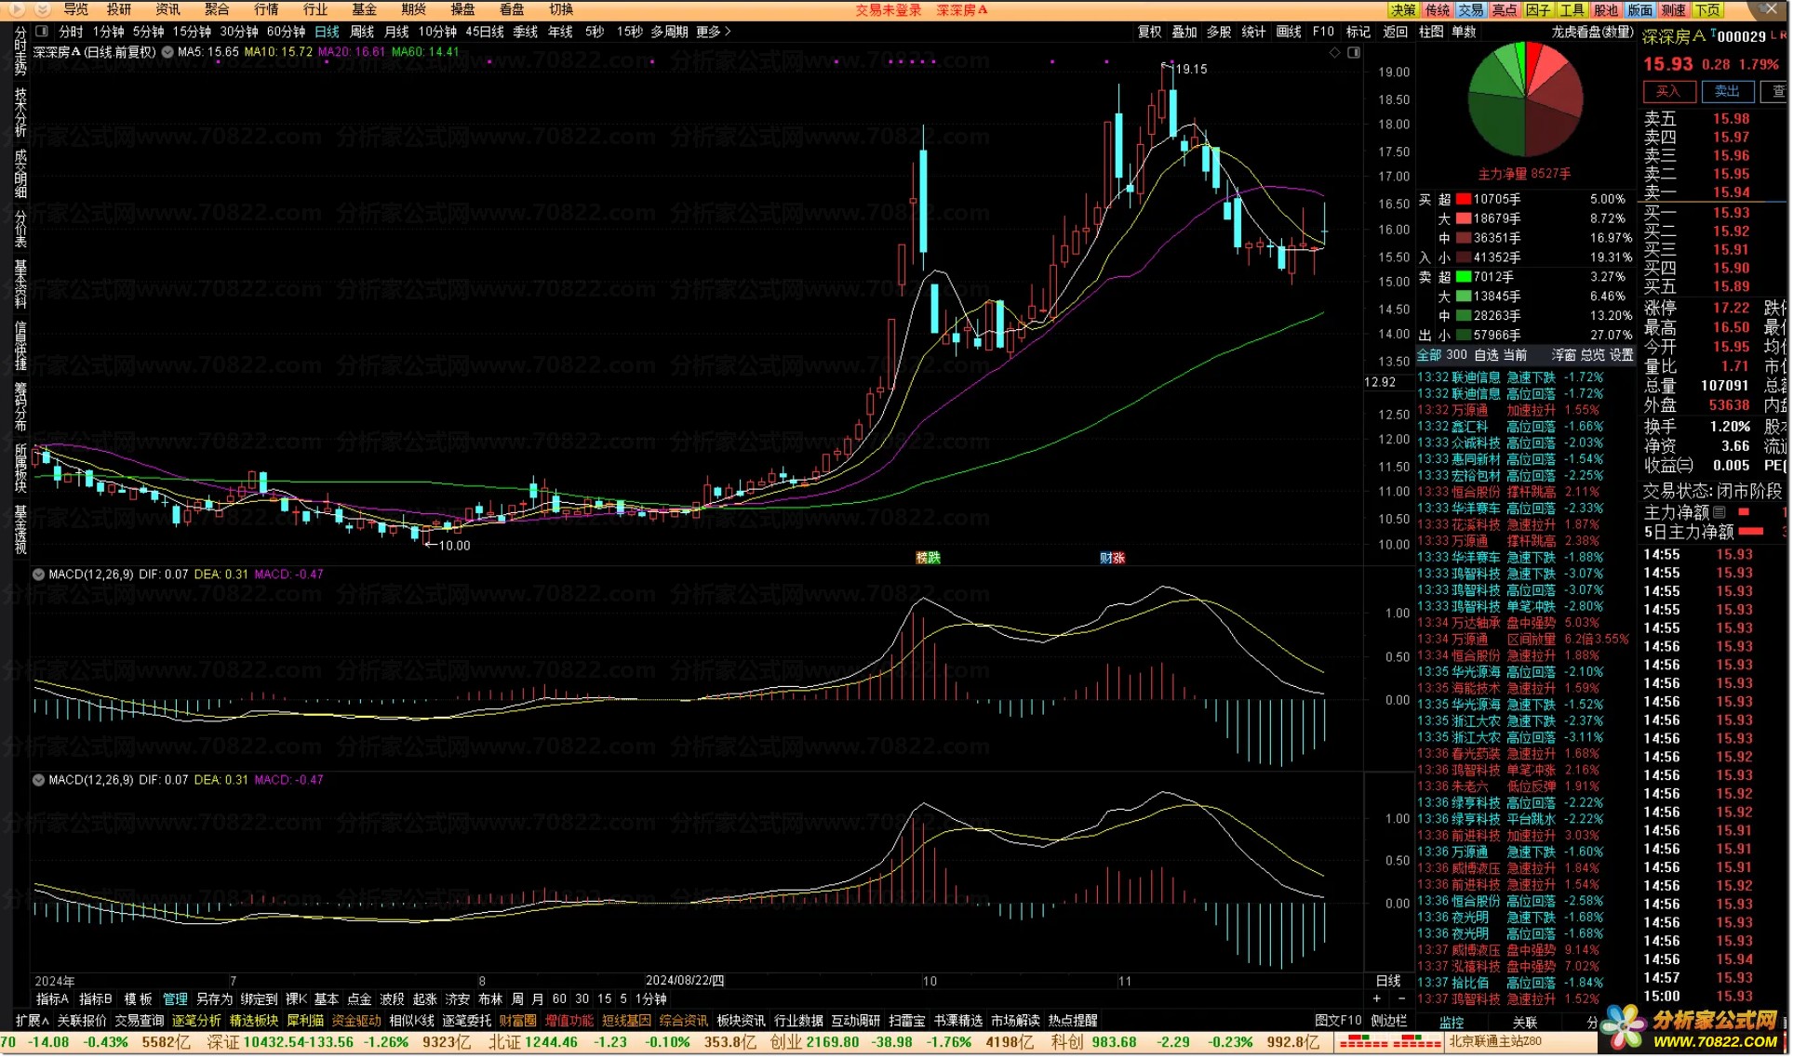Select the 周线 weekly period tab
Image resolution: width=1793 pixels, height=1057 pixels.
tap(363, 32)
